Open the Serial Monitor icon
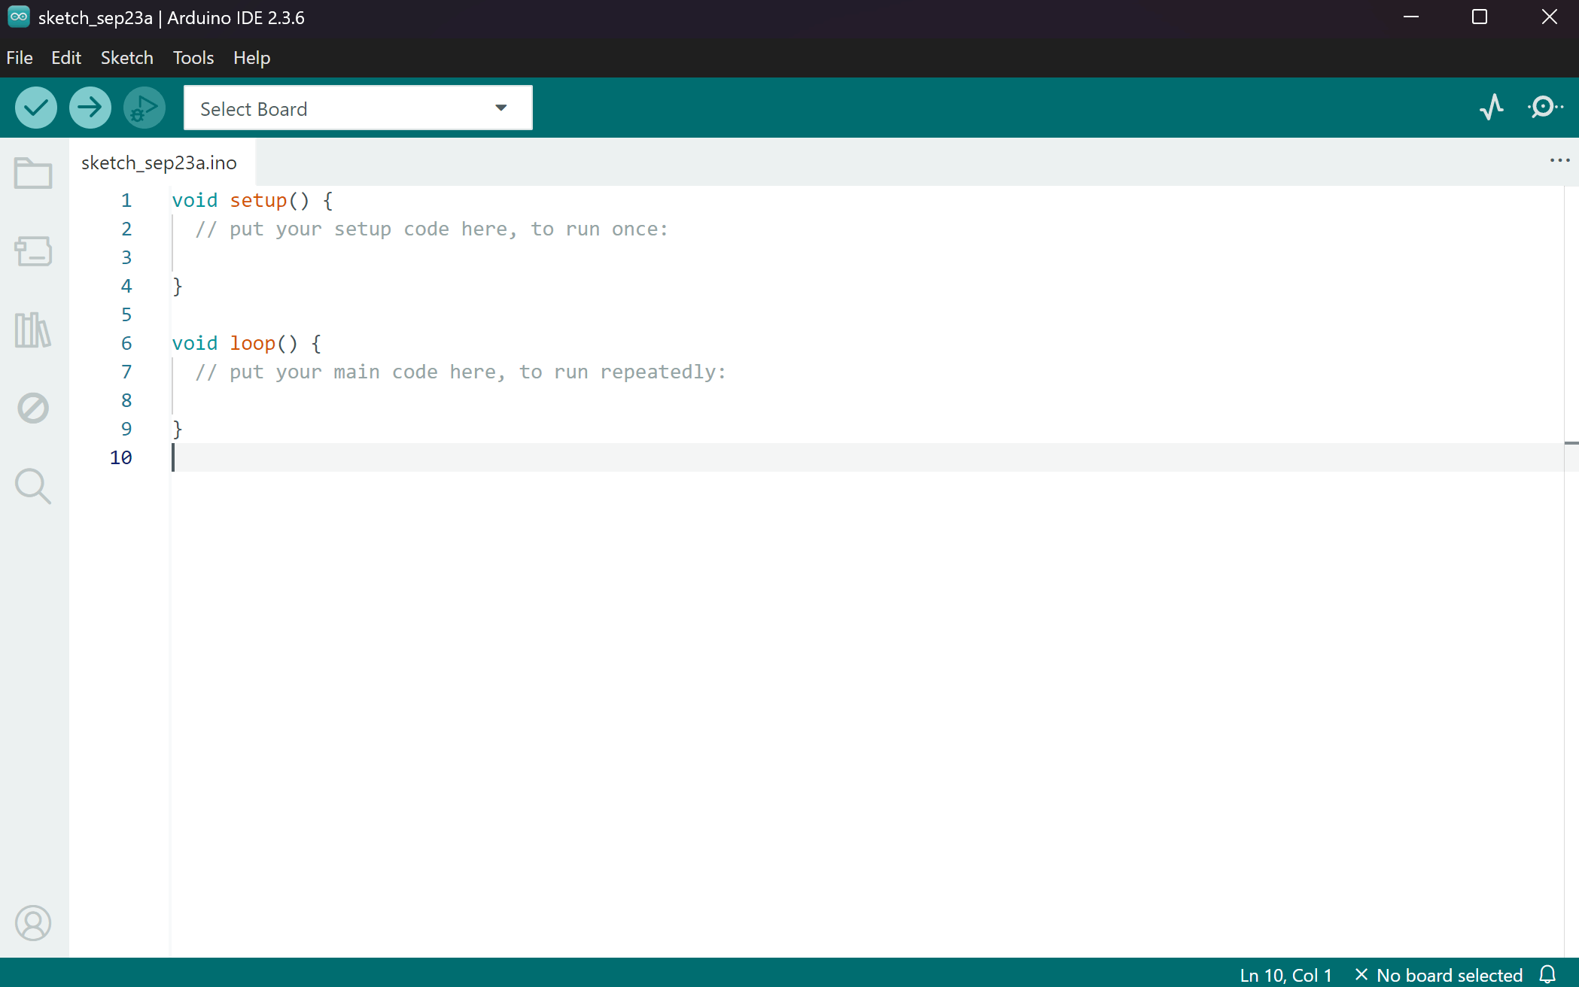The width and height of the screenshot is (1579, 987). point(1544,107)
